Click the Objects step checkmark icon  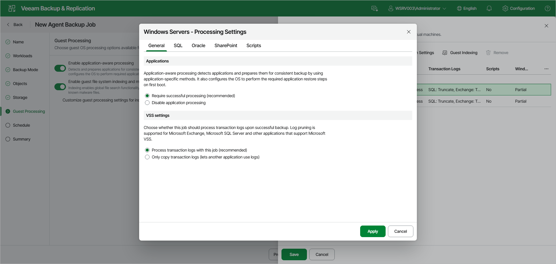[8, 84]
